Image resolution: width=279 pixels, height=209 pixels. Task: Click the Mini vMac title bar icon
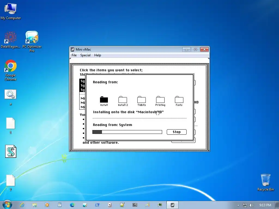tap(72, 50)
